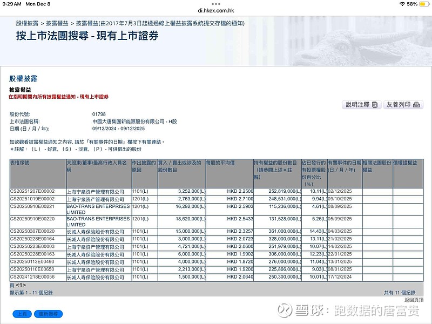Open event date 17/12/2024 notice
432x324 pixels.
[x=340, y=276]
